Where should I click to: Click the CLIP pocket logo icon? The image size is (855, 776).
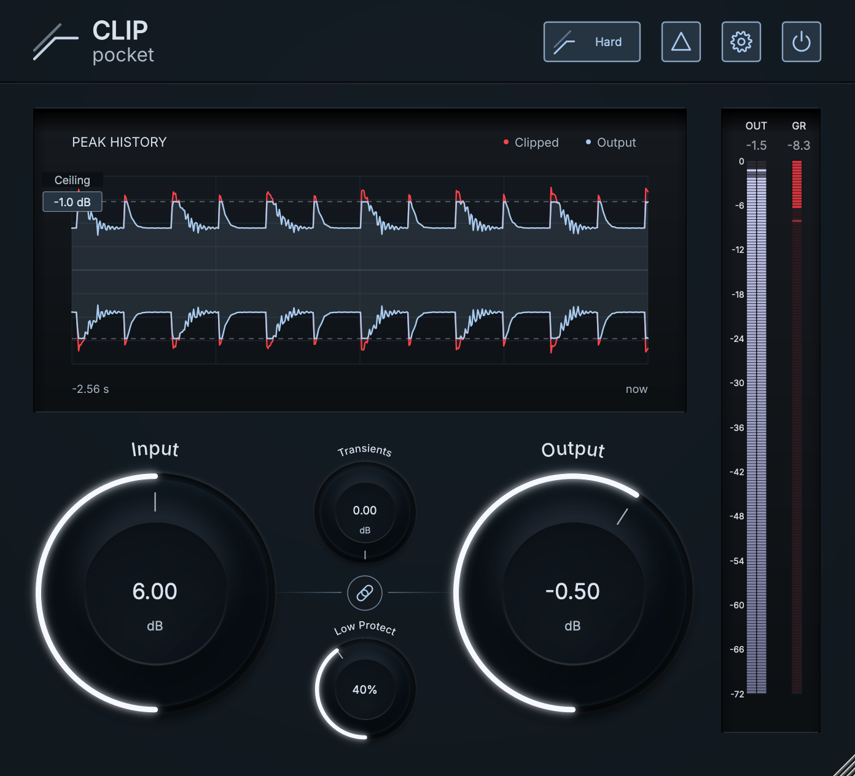click(55, 42)
